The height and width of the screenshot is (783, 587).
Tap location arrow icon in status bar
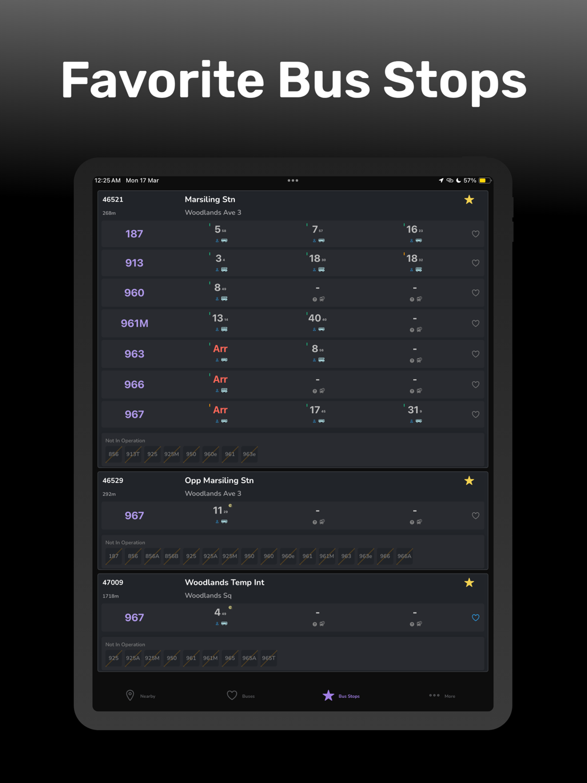pos(441,181)
